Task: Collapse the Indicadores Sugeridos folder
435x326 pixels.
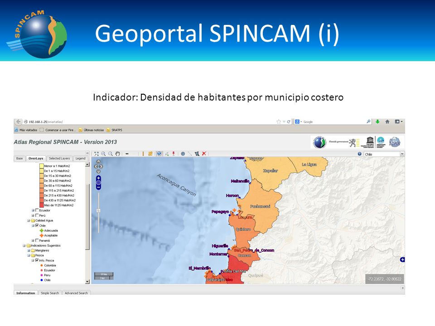Action: [x=24, y=245]
